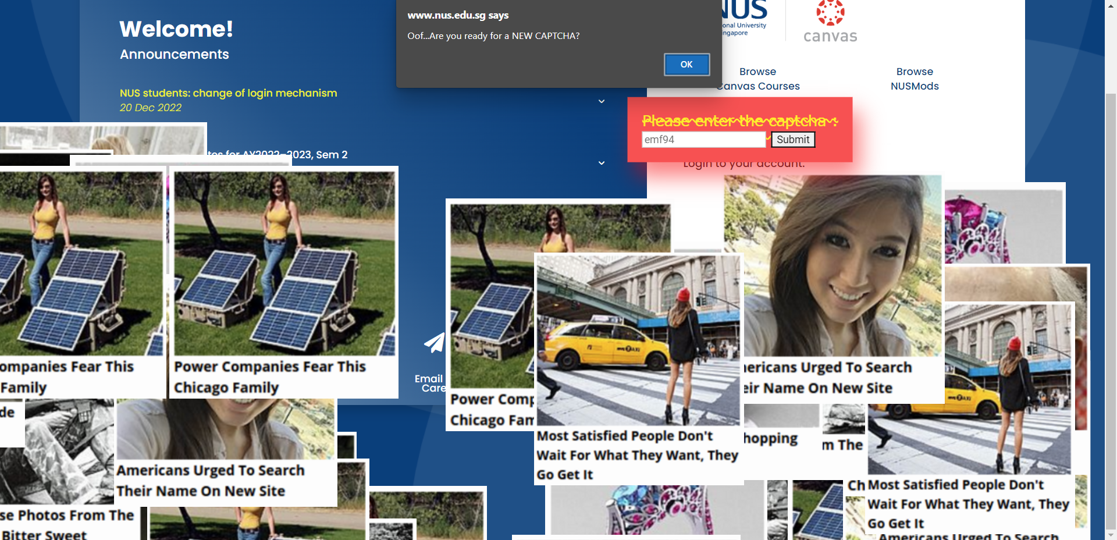Click the 'Announcements' heading
The height and width of the screenshot is (540, 1117).
coord(175,54)
